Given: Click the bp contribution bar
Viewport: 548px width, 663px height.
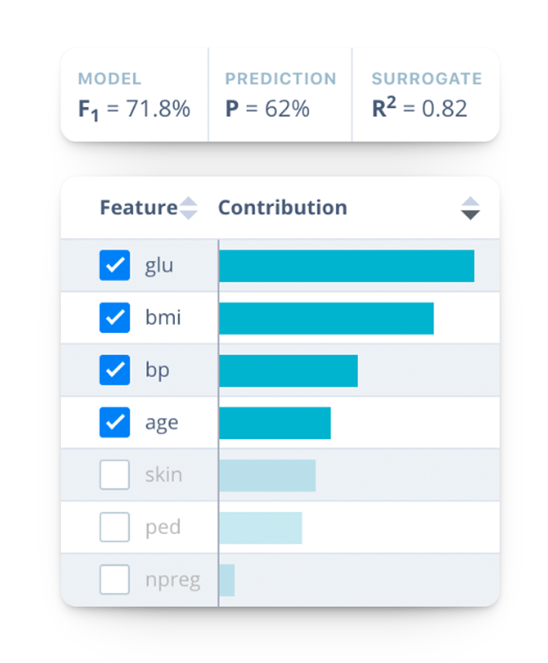Looking at the screenshot, I should pos(288,371).
